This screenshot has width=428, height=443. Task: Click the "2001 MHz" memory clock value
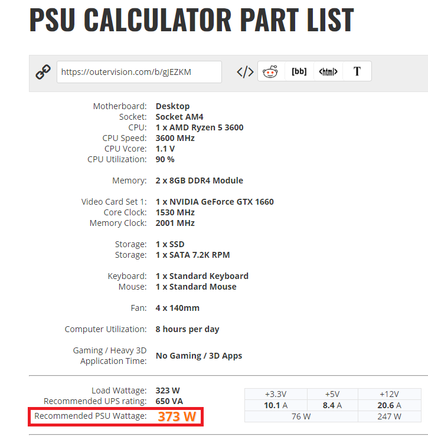[175, 223]
